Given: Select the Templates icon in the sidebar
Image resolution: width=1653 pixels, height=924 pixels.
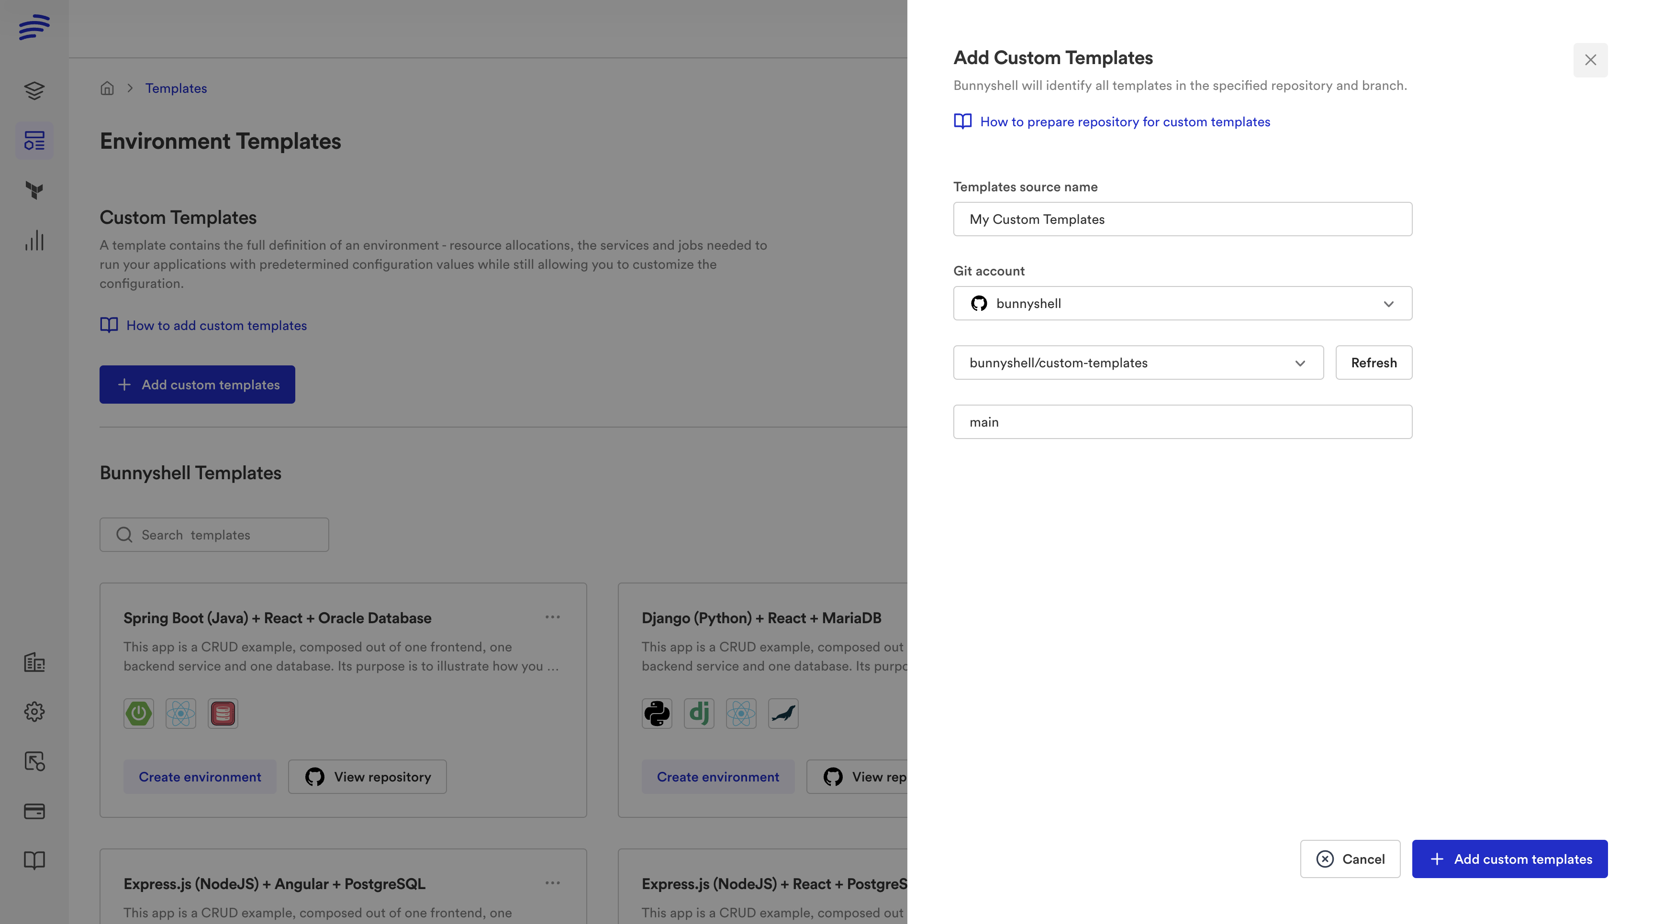Looking at the screenshot, I should pos(34,140).
